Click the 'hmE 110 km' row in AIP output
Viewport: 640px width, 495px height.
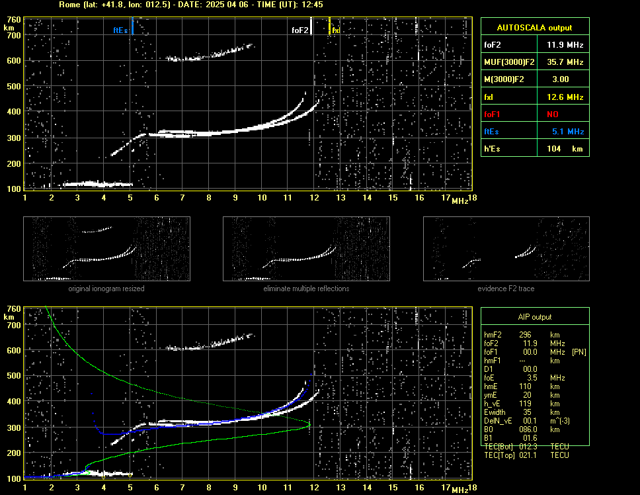point(521,386)
